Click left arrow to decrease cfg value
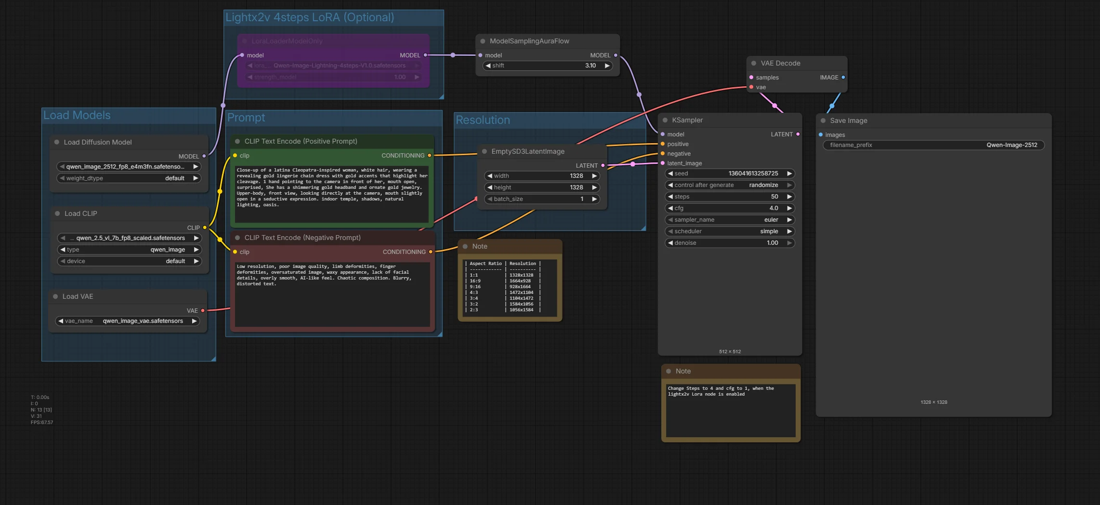1100x505 pixels. 670,208
